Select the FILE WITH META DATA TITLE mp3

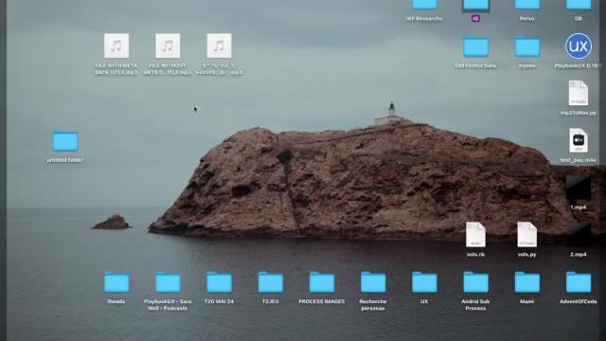116,46
